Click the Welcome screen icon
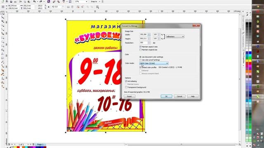 click(70, 2)
